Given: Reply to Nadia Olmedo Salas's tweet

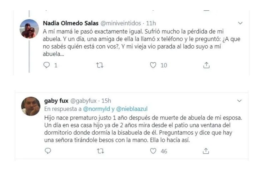Looking at the screenshot, I should point(46,65).
